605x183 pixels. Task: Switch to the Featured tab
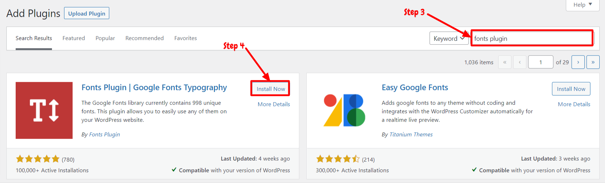(x=74, y=38)
